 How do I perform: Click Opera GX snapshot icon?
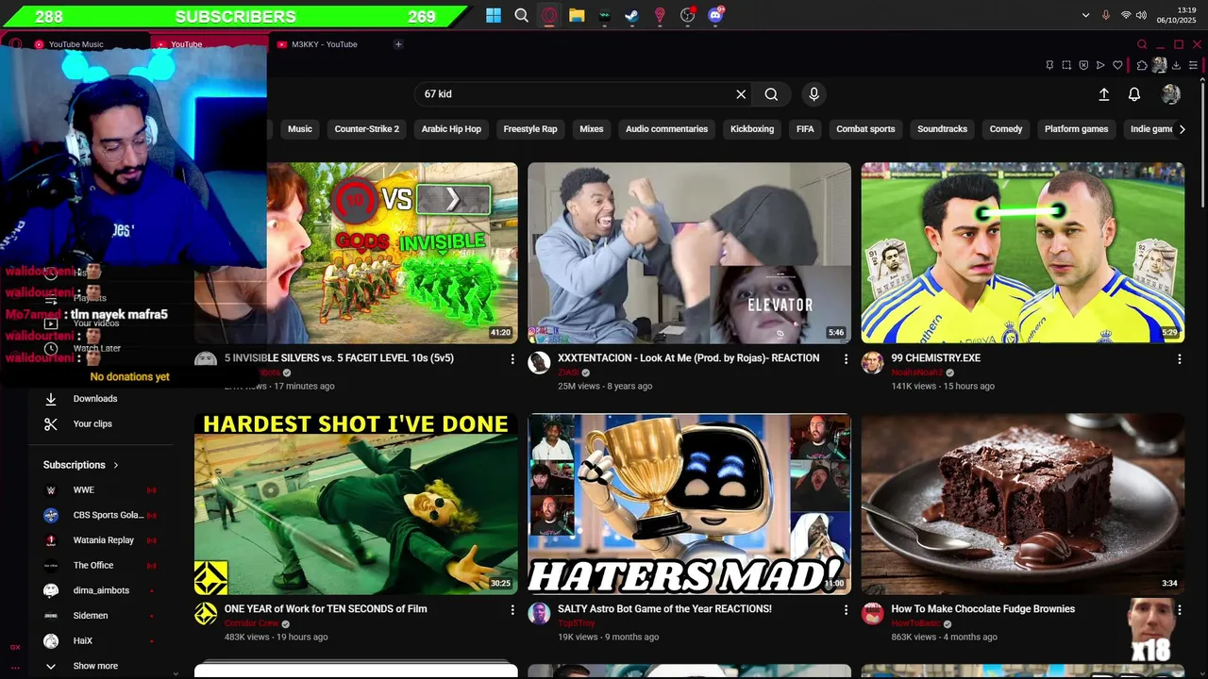(1066, 65)
